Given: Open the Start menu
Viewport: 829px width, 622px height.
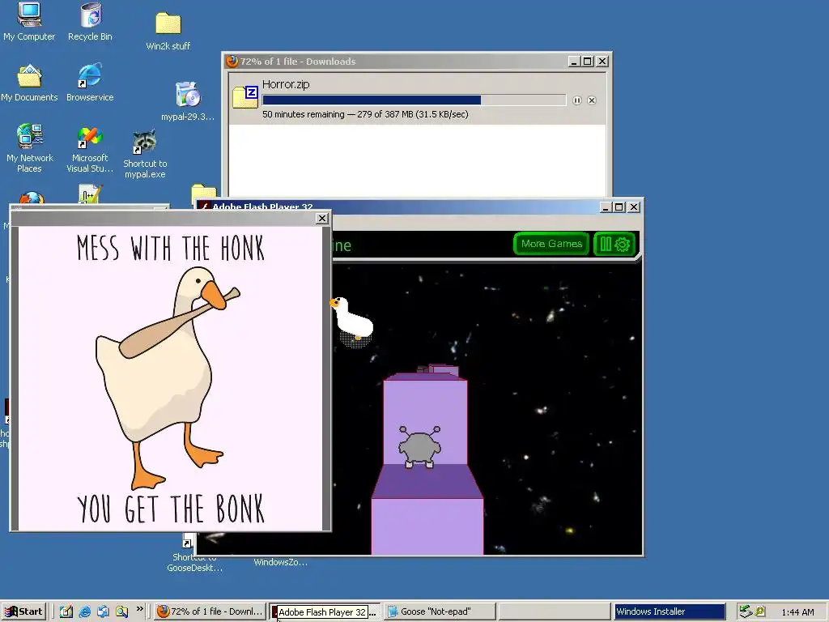Looking at the screenshot, I should click(x=24, y=612).
